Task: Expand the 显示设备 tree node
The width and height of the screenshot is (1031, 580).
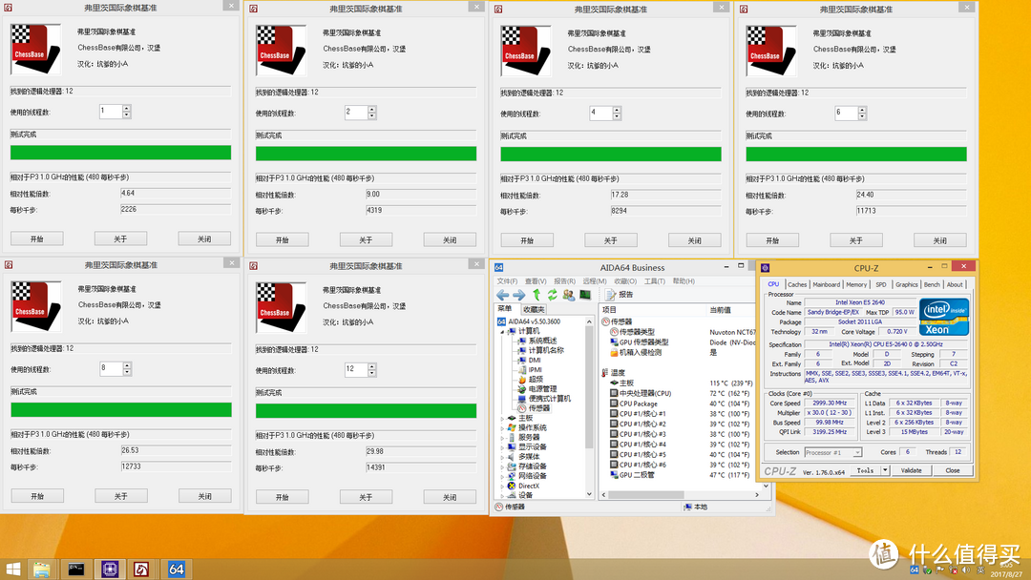Action: pos(502,446)
